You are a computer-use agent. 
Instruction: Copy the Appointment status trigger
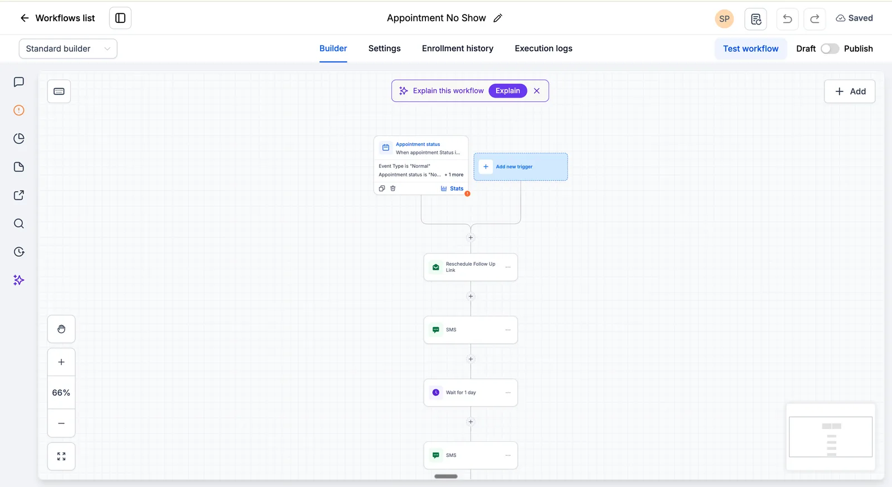tap(382, 188)
